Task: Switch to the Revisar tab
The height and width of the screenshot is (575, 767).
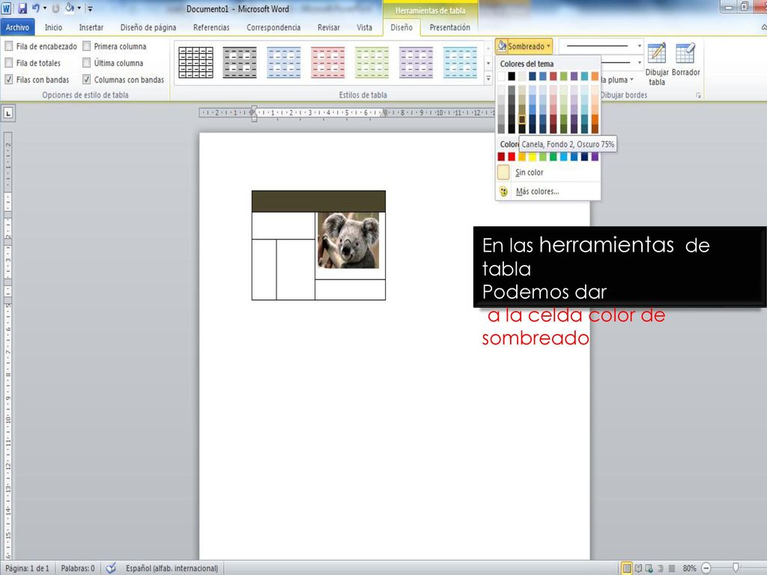Action: (x=329, y=28)
